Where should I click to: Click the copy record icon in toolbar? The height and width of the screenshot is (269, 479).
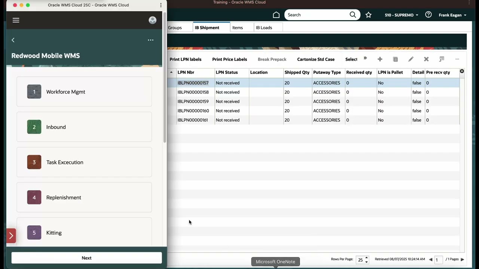pyautogui.click(x=395, y=59)
